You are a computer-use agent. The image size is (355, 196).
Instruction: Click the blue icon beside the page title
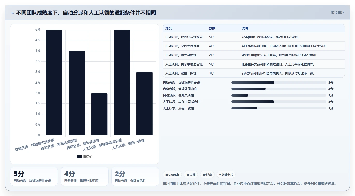pyautogui.click(x=12, y=13)
